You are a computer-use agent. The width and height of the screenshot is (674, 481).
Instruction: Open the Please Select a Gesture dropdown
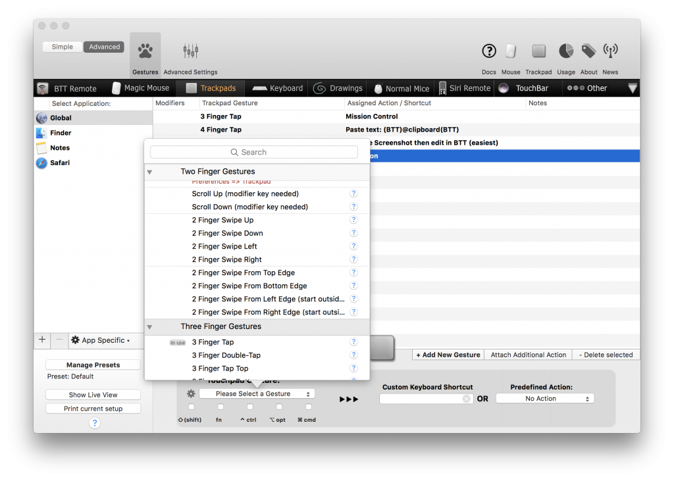pyautogui.click(x=257, y=393)
